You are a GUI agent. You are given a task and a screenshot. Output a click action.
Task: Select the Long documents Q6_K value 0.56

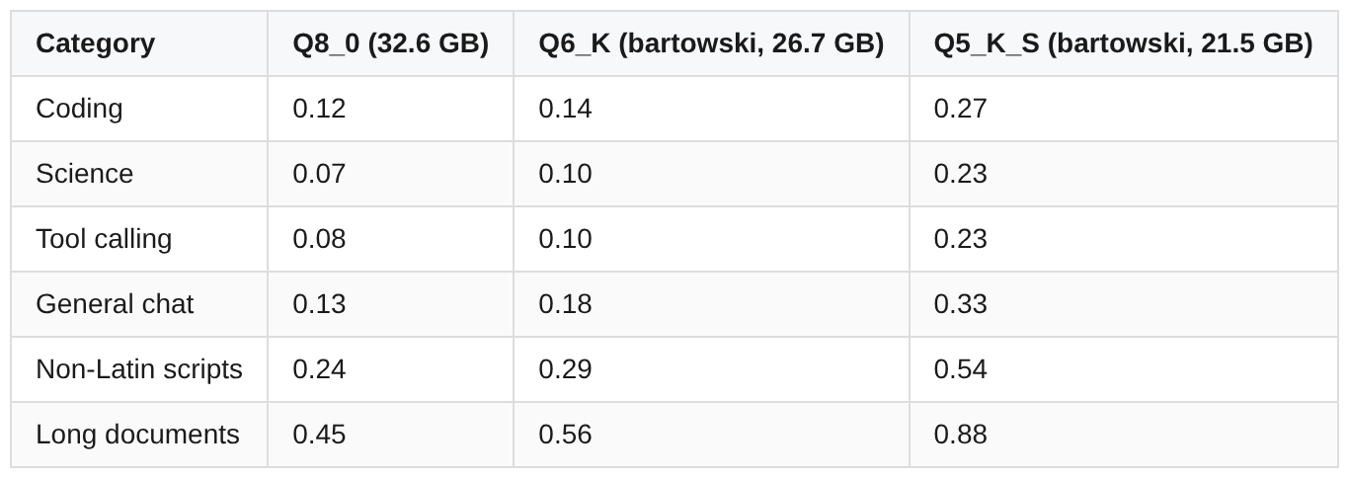tap(565, 435)
